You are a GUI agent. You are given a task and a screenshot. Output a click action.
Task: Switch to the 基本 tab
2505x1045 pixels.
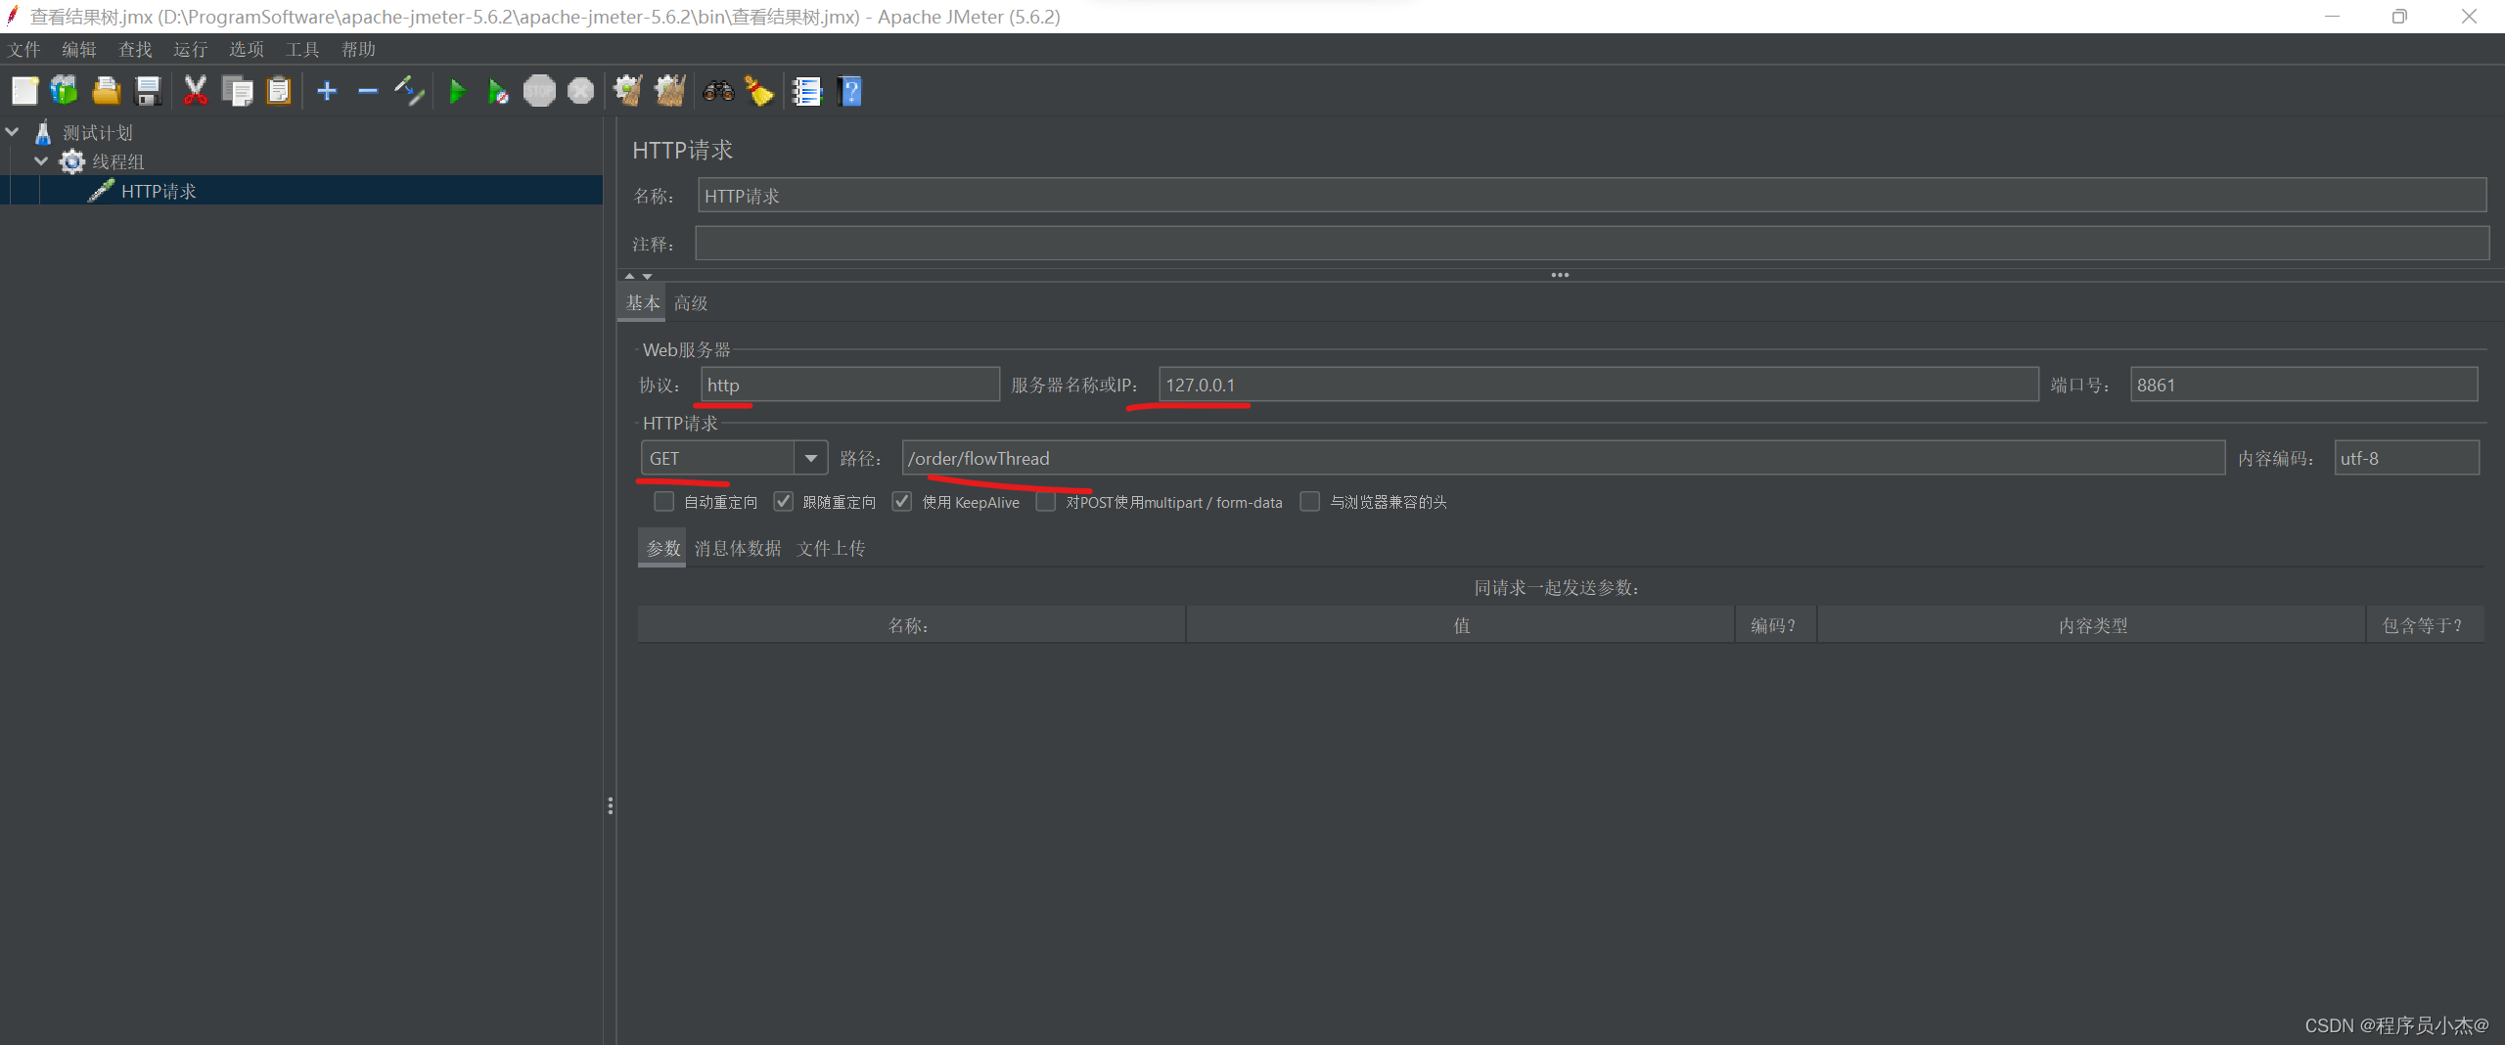click(x=643, y=303)
